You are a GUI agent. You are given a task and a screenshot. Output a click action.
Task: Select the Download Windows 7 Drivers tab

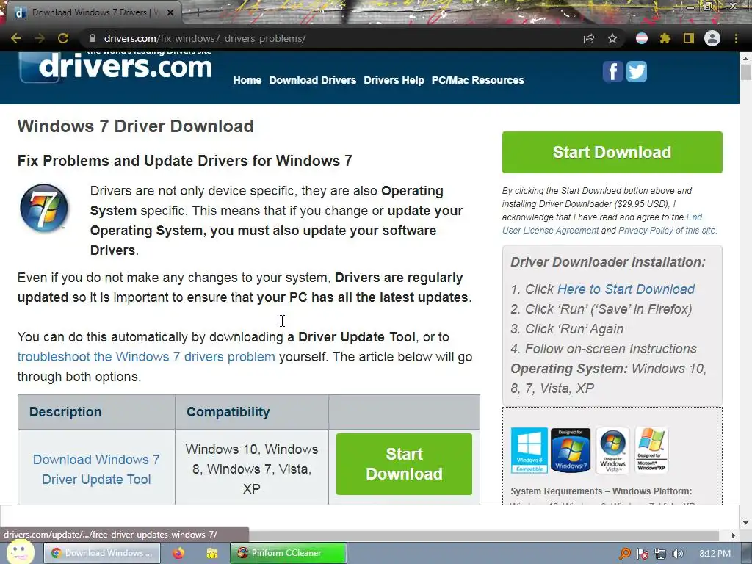click(91, 13)
